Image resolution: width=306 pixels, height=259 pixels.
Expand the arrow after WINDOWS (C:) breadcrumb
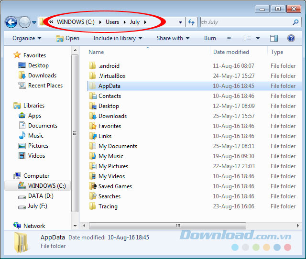tap(100, 22)
